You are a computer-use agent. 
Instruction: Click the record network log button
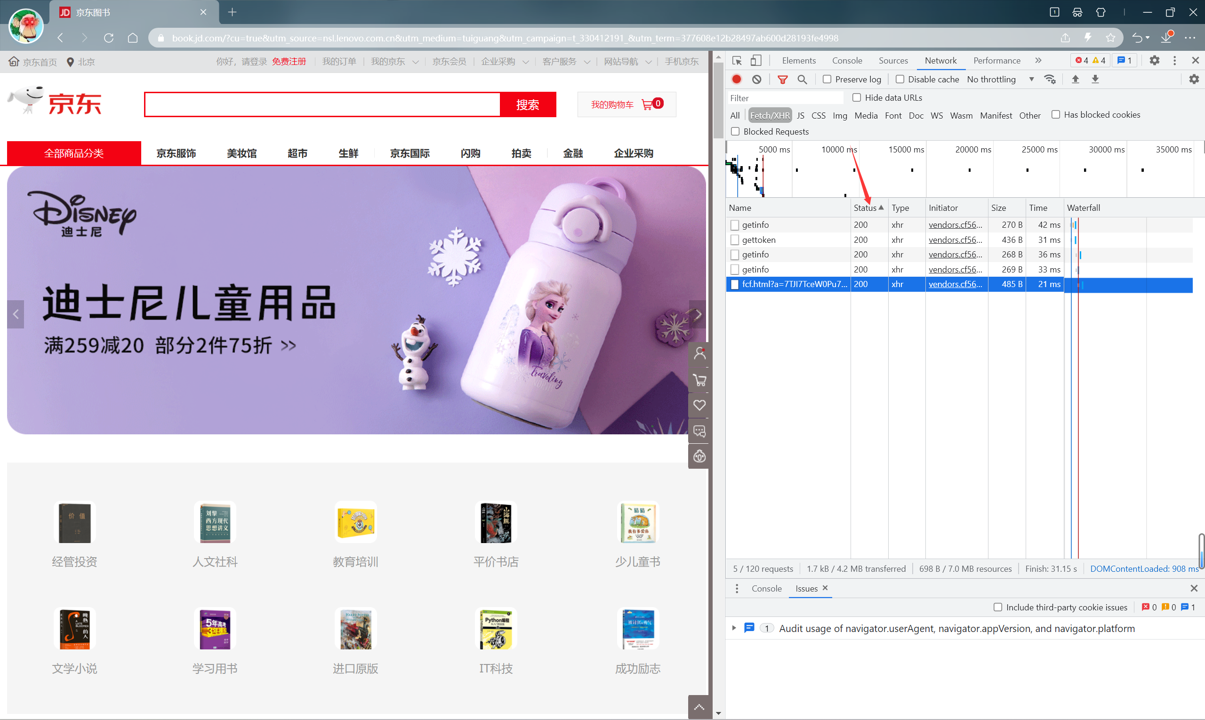pyautogui.click(x=736, y=79)
